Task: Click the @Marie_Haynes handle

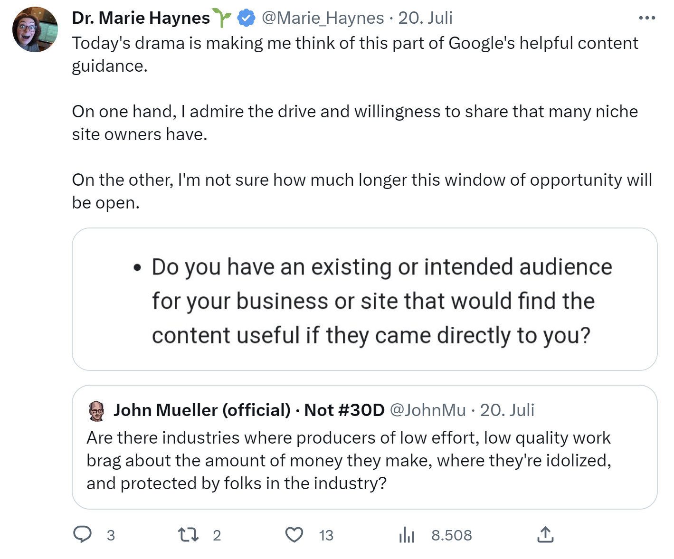Action: point(321,17)
